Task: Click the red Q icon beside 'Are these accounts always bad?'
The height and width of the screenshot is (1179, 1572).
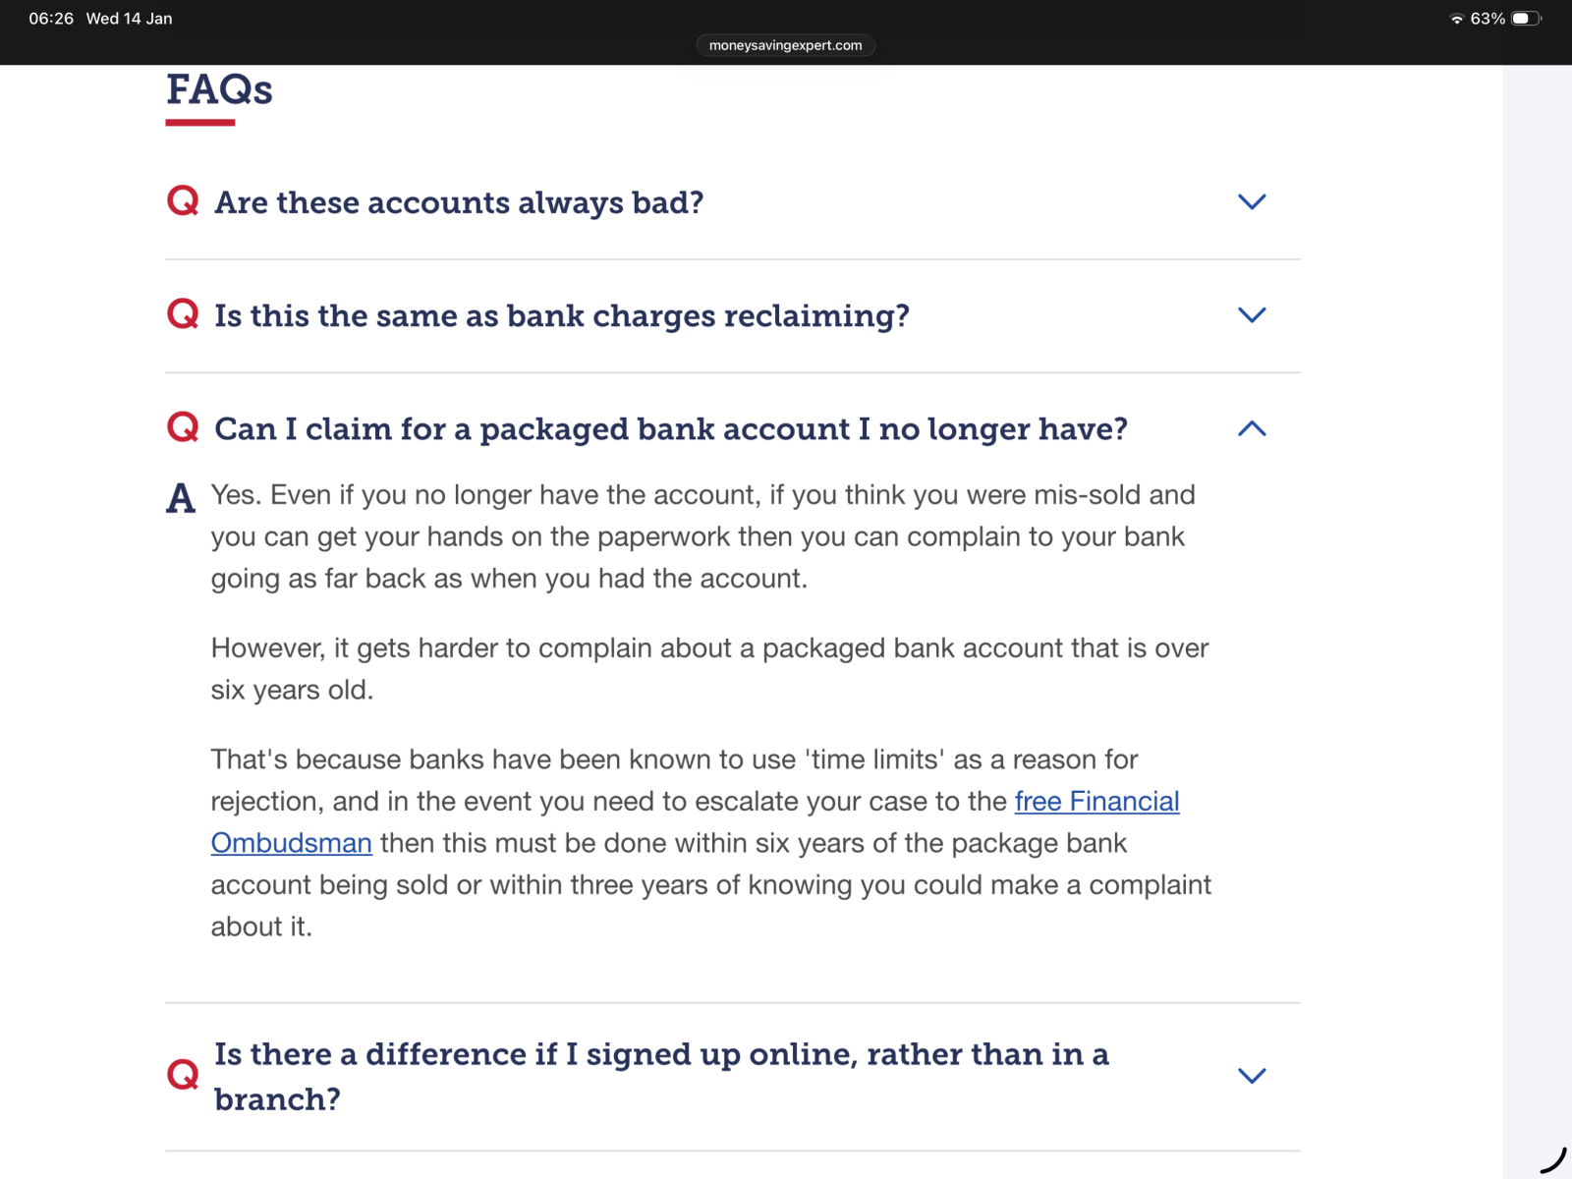Action: coord(183,201)
